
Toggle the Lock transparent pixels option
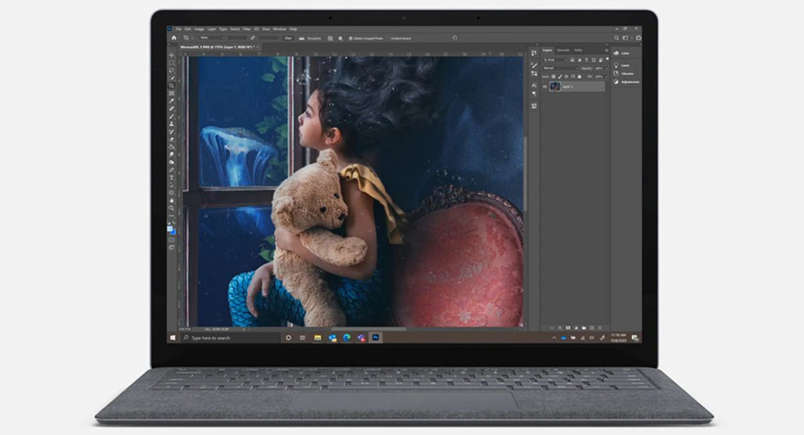tap(553, 76)
